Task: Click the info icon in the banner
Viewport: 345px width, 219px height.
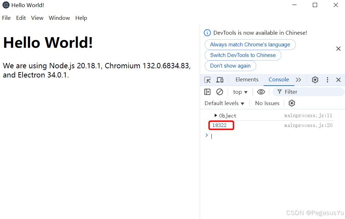Action: [207, 33]
